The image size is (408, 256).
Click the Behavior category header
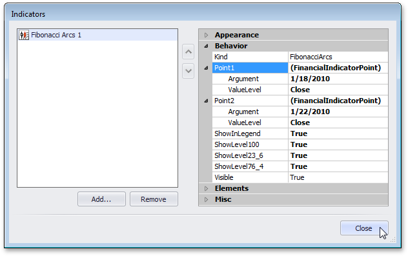293,46
